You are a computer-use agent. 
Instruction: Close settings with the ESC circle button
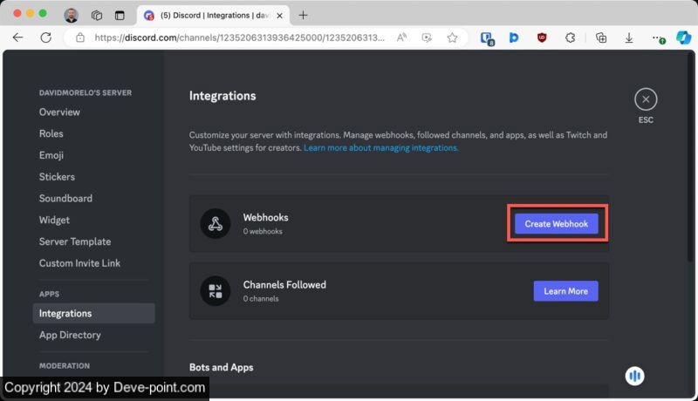[646, 99]
